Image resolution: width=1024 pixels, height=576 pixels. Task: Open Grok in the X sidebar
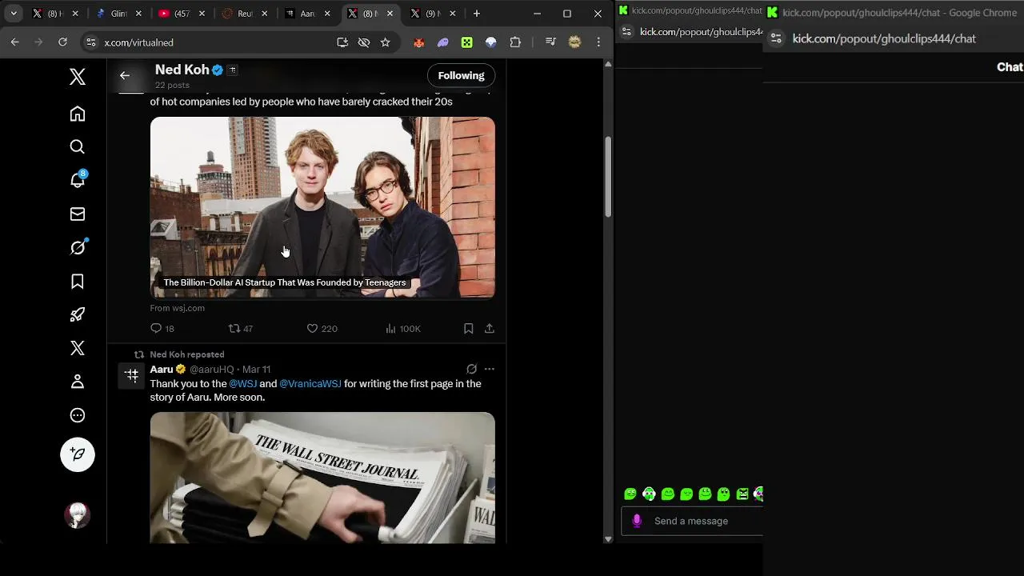point(78,247)
